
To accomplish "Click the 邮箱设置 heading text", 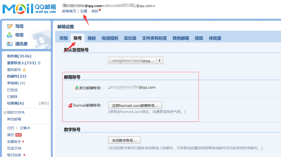I will click(66, 27).
